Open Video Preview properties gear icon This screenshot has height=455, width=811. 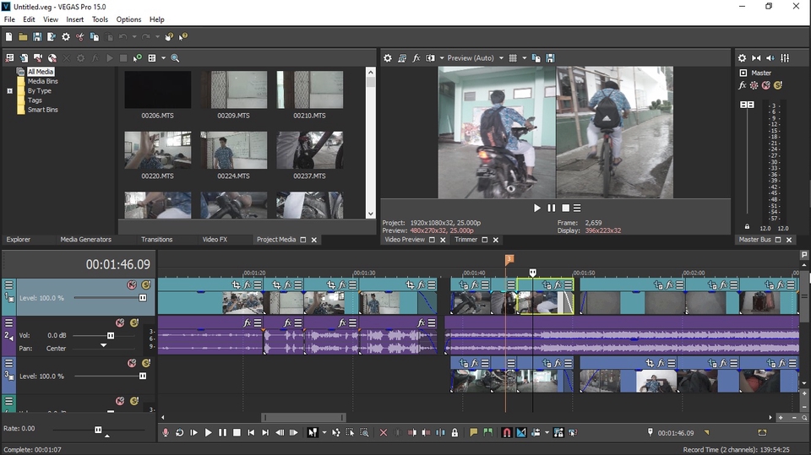click(x=388, y=58)
